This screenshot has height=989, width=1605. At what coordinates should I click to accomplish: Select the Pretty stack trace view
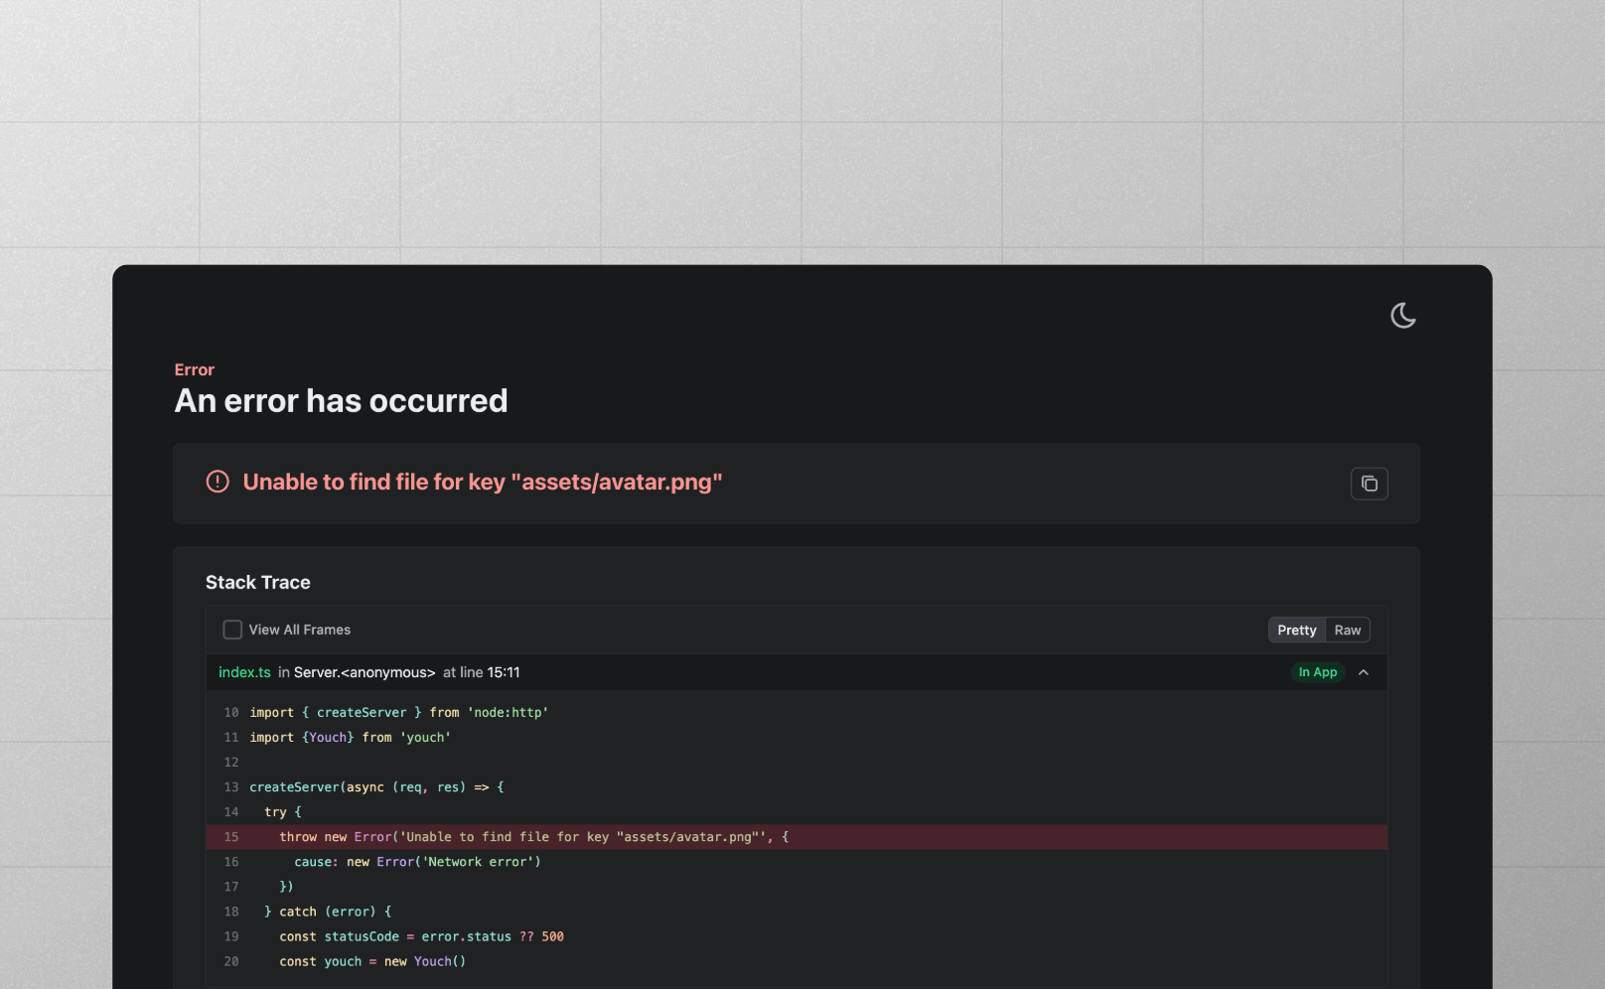pos(1296,630)
